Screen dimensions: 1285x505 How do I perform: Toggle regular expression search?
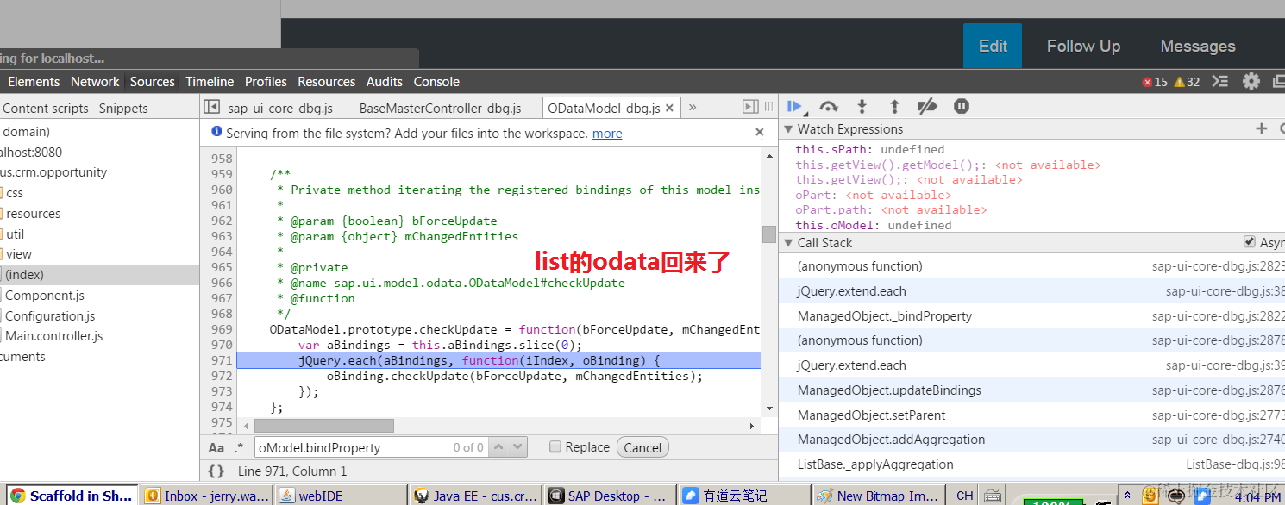point(238,447)
